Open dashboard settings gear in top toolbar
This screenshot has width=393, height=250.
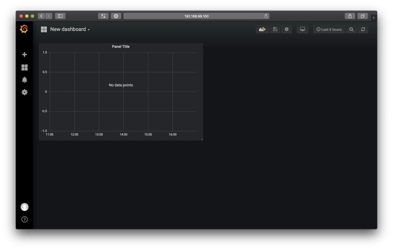286,29
